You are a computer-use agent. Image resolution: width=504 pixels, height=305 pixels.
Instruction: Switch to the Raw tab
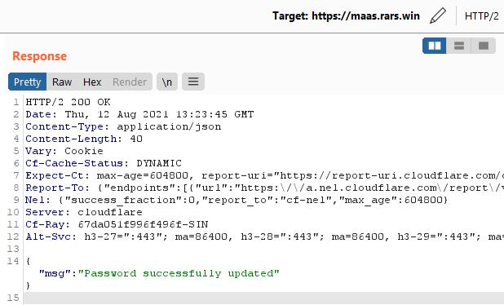[62, 82]
